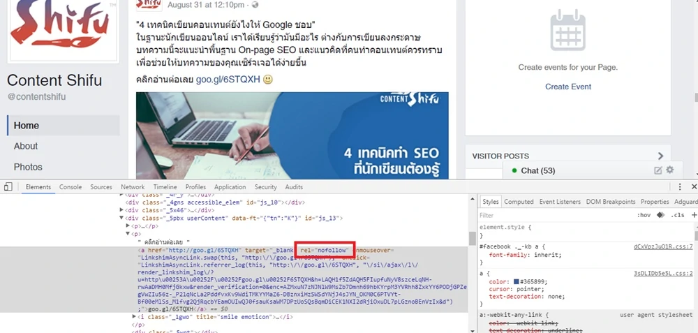Go to Home in the page sidebar
The image size is (698, 333).
[64, 126]
